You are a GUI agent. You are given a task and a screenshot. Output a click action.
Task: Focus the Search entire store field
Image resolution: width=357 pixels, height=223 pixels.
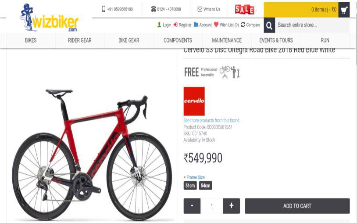(312, 25)
